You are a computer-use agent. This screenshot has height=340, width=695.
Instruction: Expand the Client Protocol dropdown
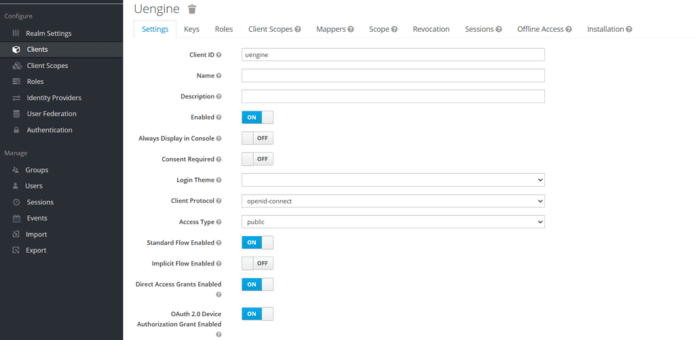(393, 201)
